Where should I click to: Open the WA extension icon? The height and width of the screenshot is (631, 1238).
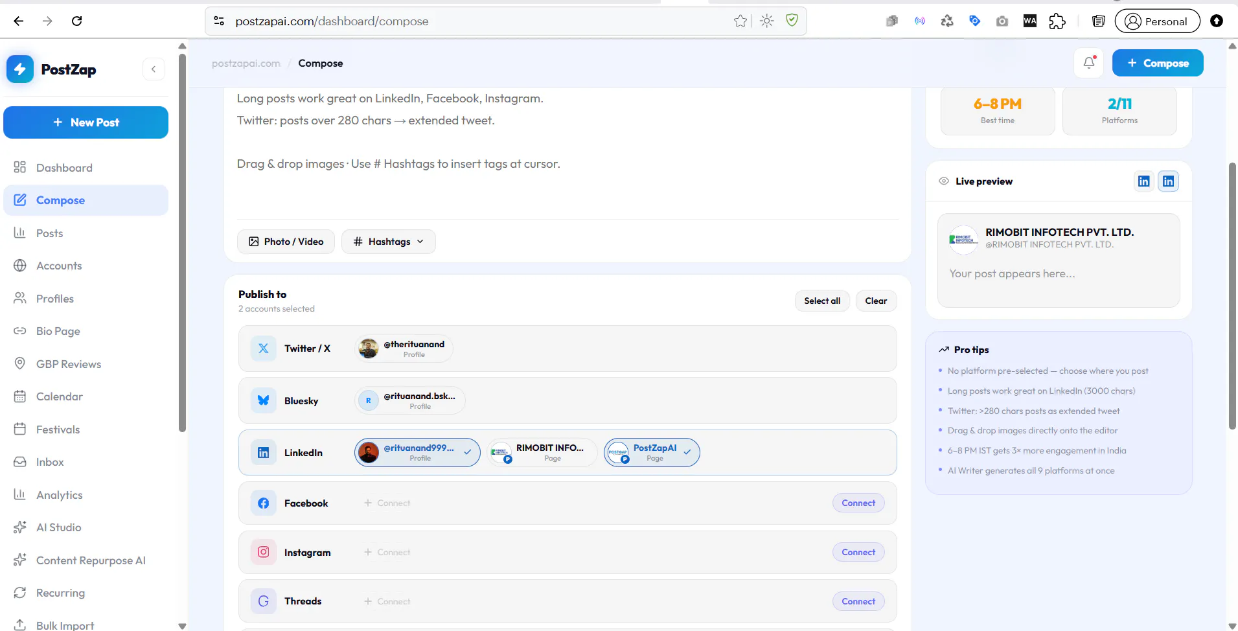tap(1030, 21)
